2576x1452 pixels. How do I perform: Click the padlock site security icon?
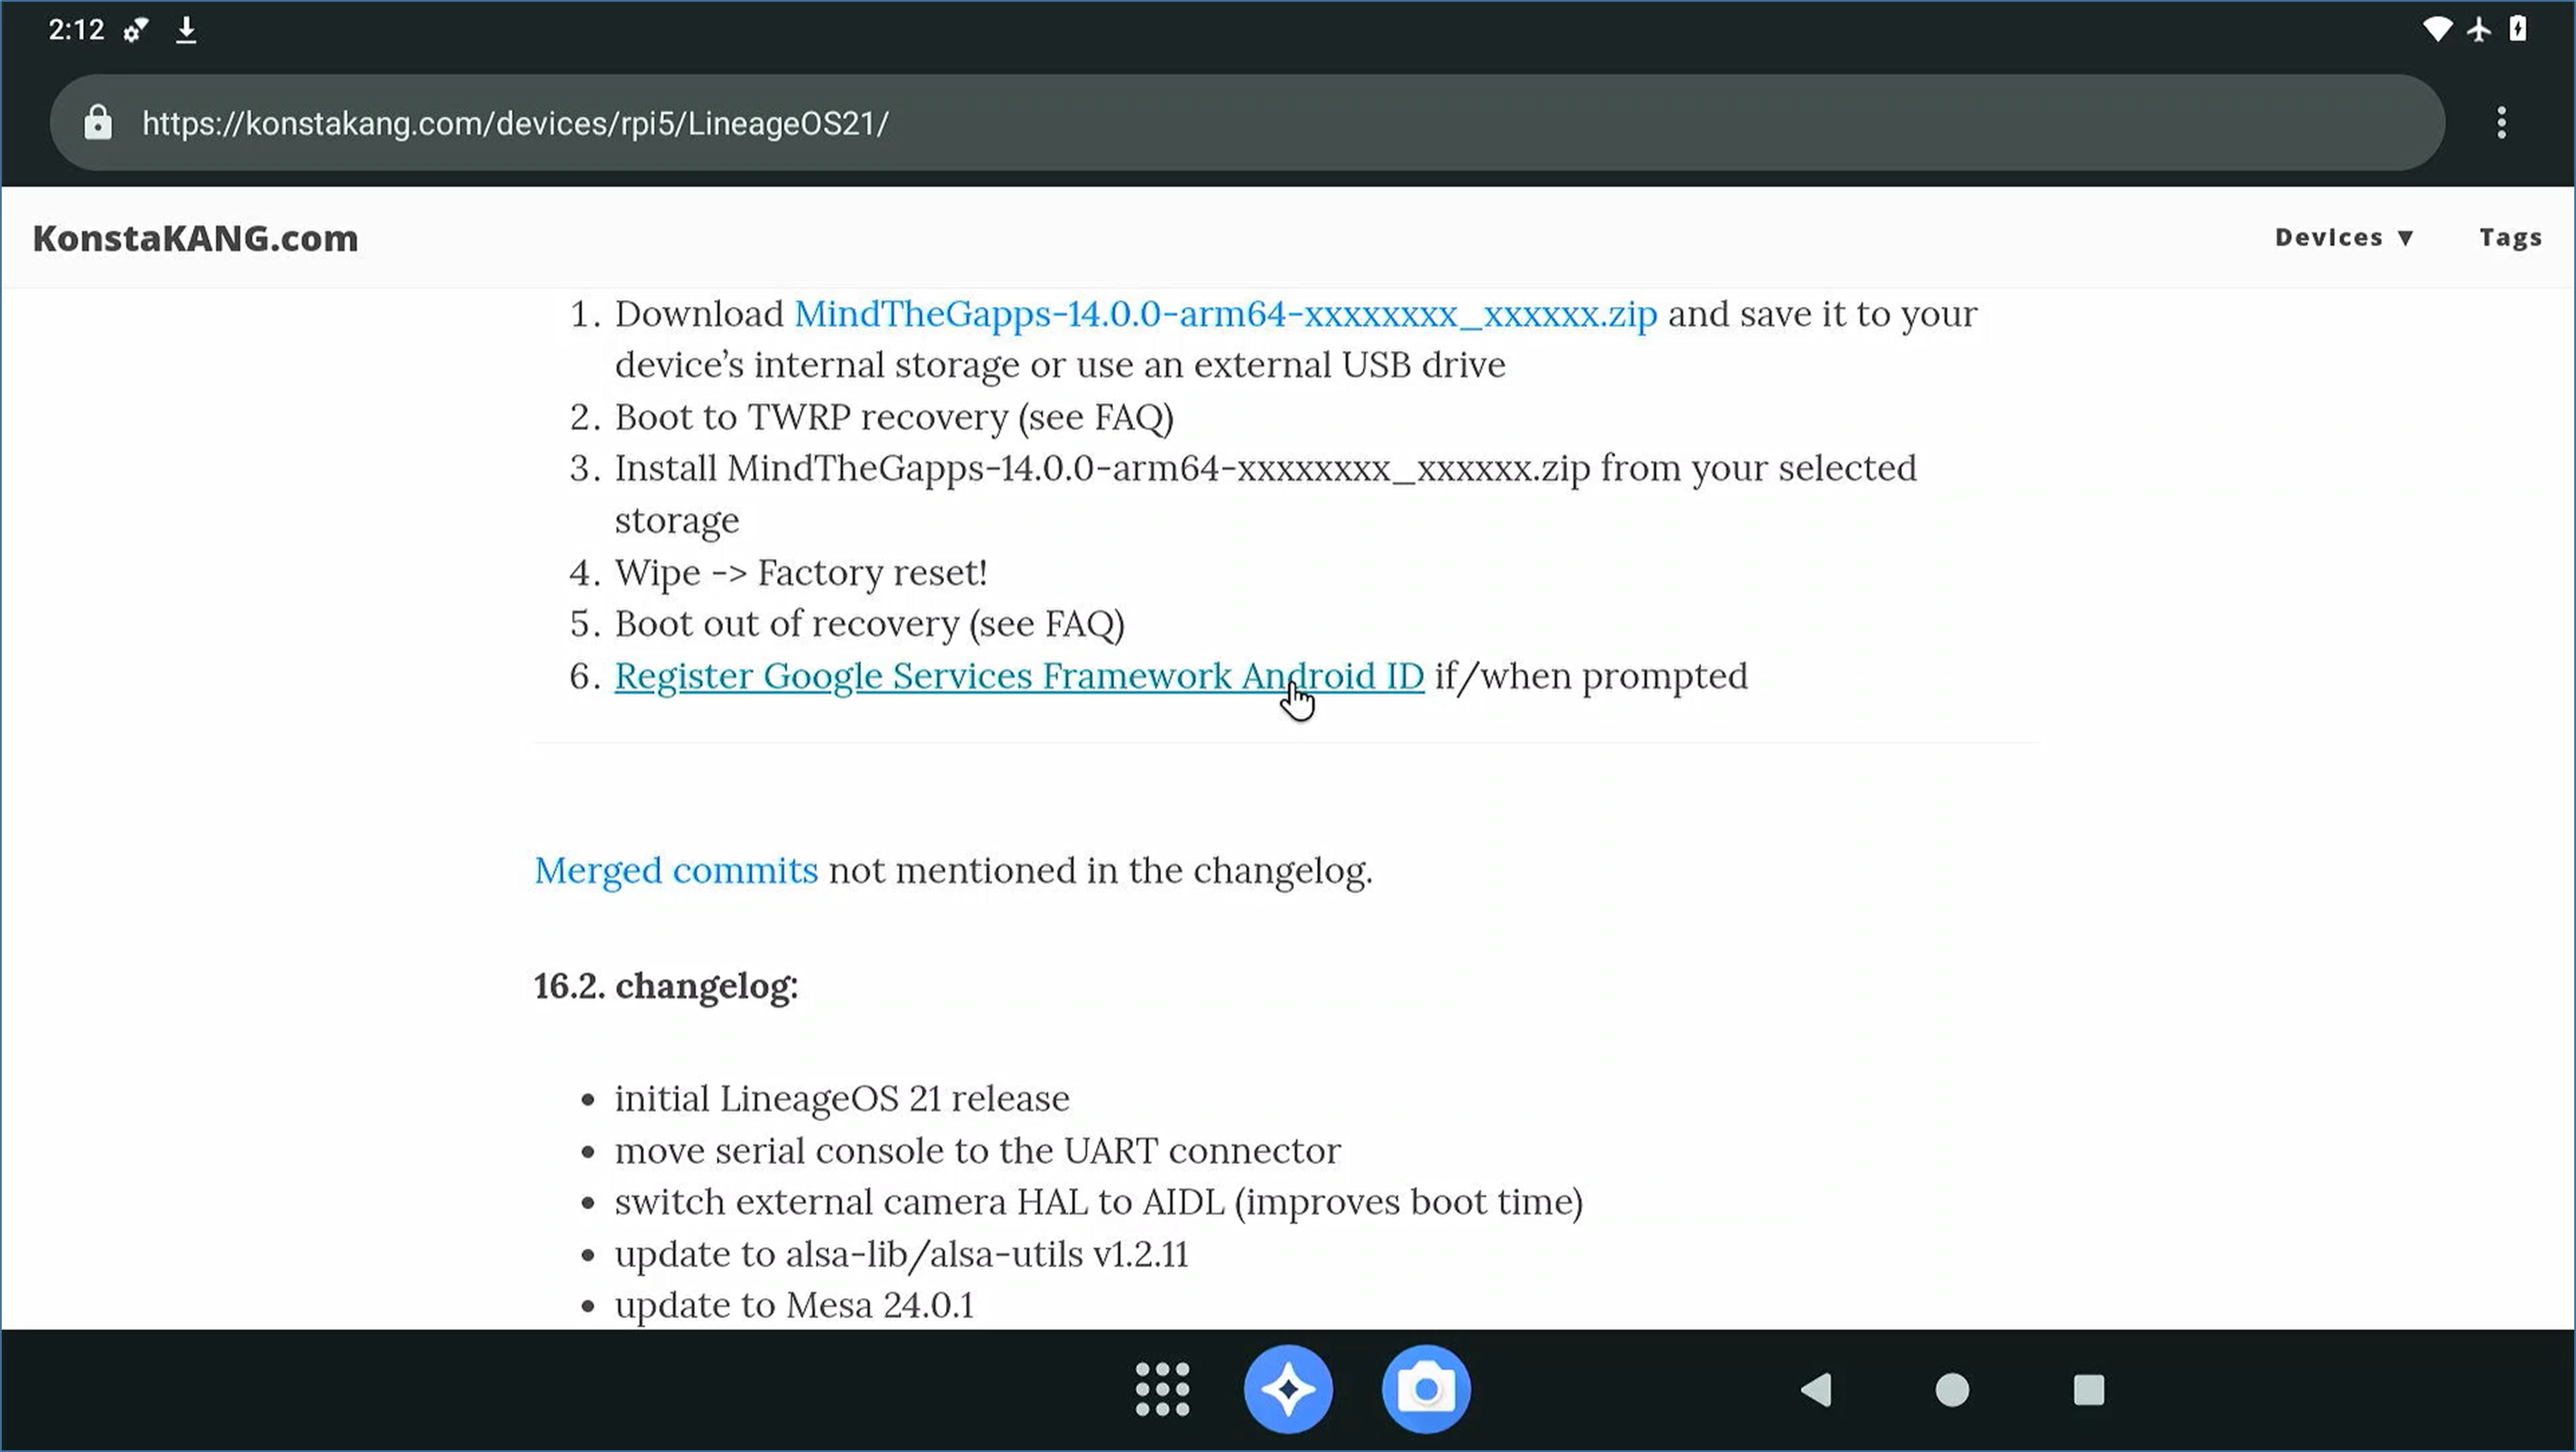coord(98,123)
